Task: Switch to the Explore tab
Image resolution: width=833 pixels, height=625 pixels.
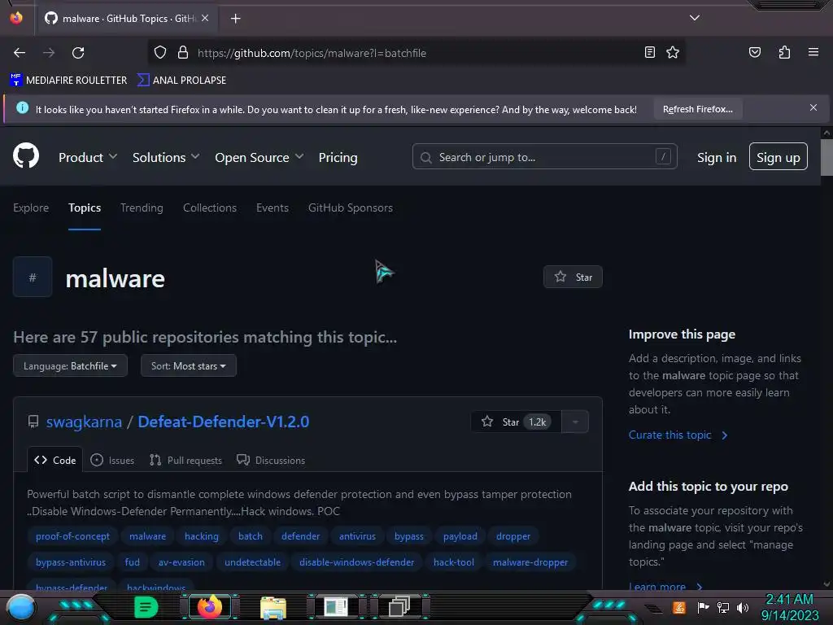Action: pos(31,208)
